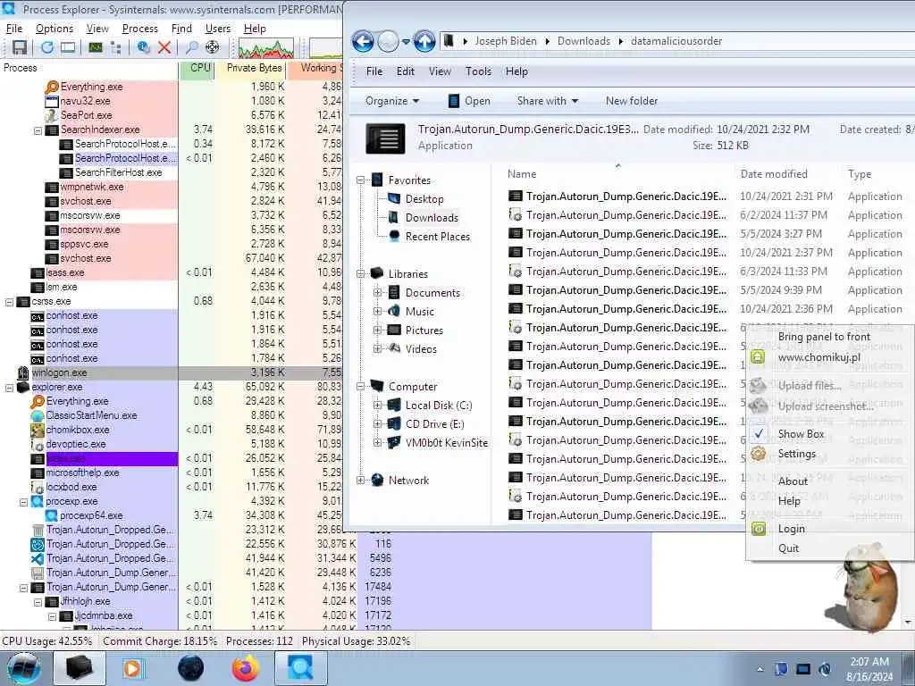915x686 pixels.
Task: Click the Save floppy icon in Process Explorer
Action: pos(20,47)
